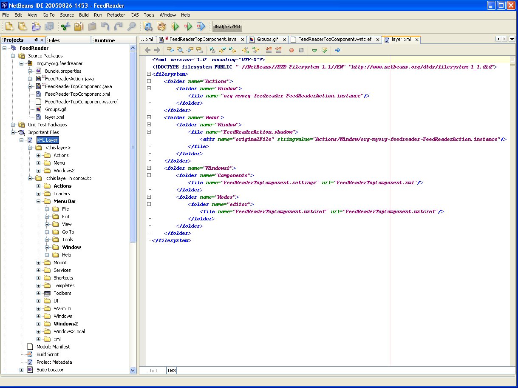
Task: Close the Groups.gif editor tab
Action: pos(284,40)
